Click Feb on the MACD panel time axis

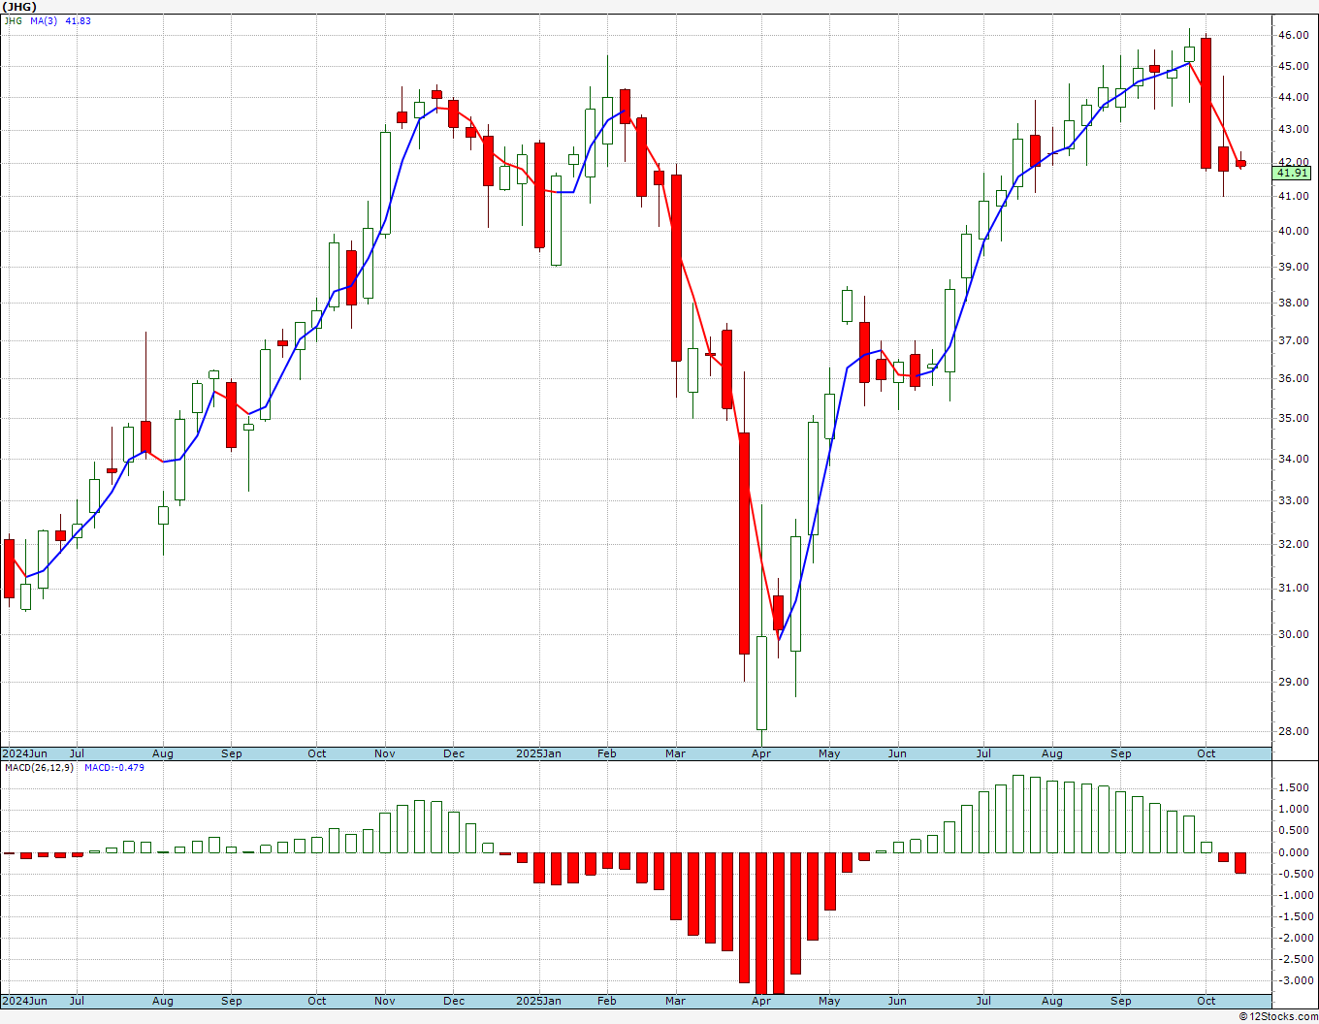tap(607, 1001)
